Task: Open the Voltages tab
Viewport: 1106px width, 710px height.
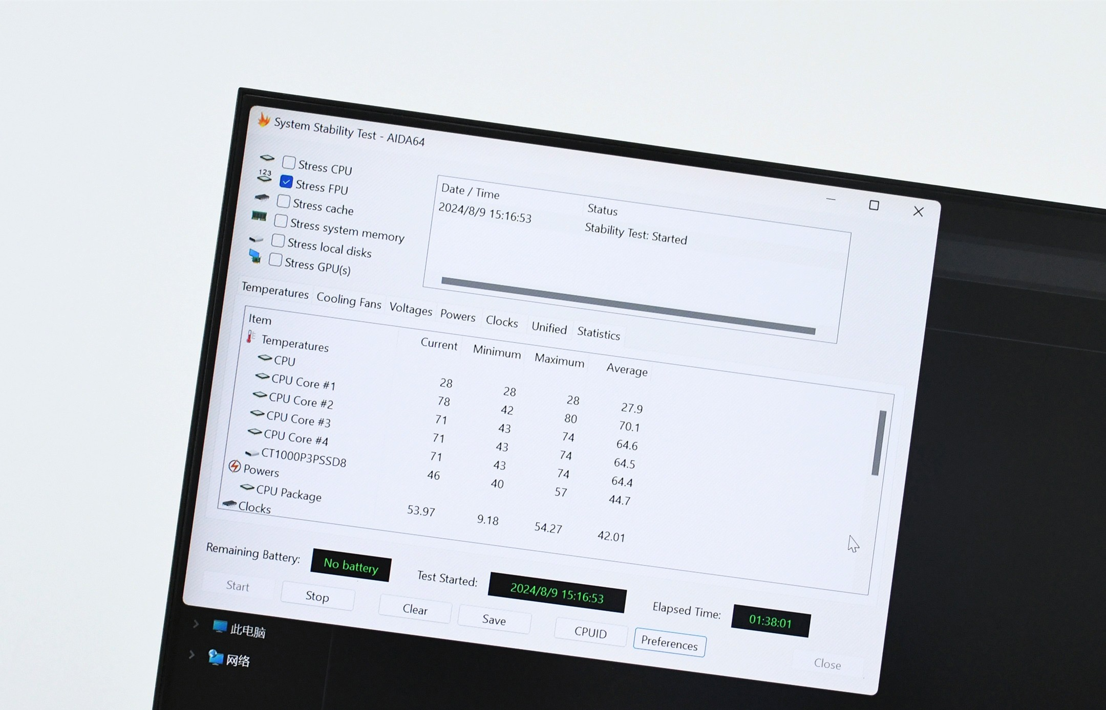Action: (411, 309)
